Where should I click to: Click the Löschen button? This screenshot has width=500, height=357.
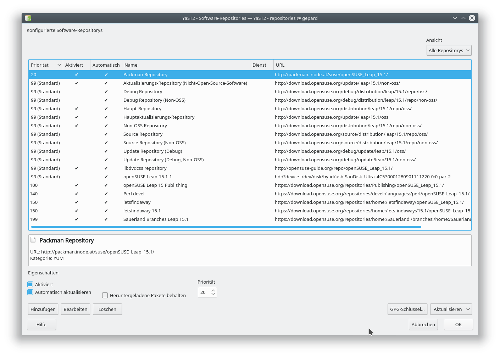[x=107, y=309]
